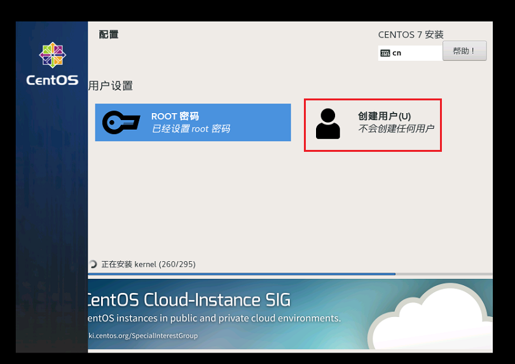Click the CentOS logo in sidebar
The height and width of the screenshot is (364, 515).
point(53,64)
